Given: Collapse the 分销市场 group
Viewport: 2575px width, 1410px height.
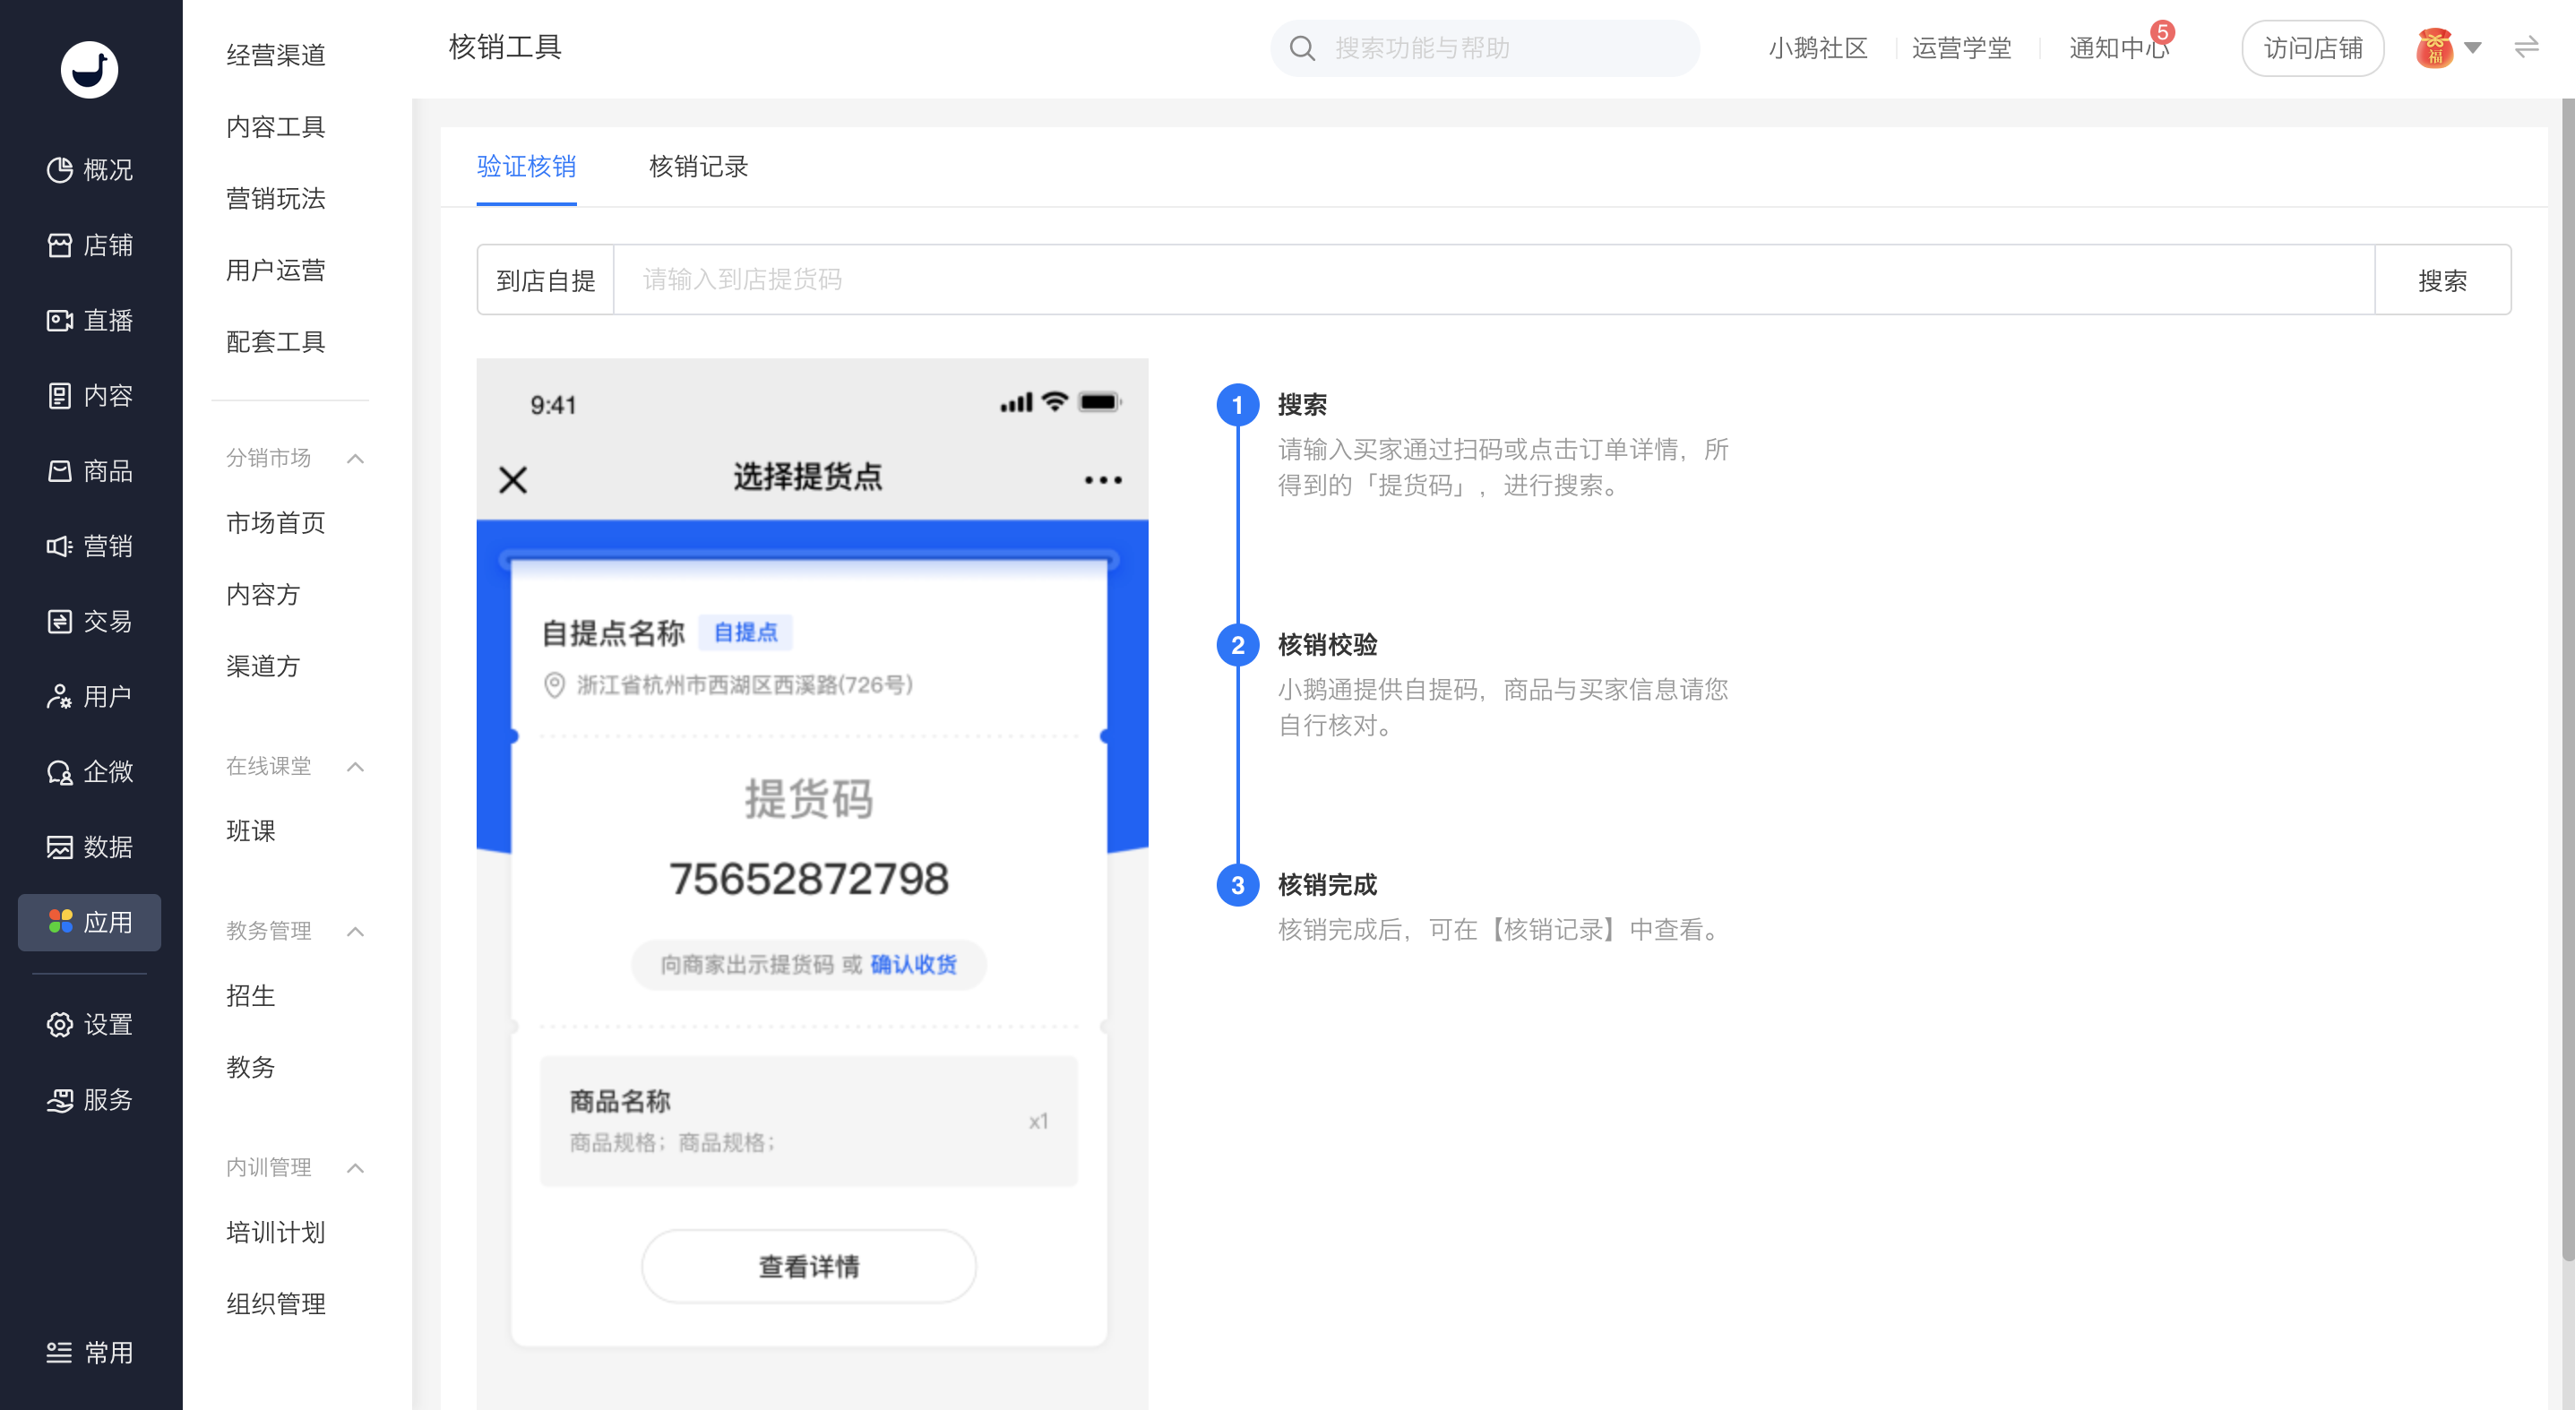Looking at the screenshot, I should pos(355,459).
